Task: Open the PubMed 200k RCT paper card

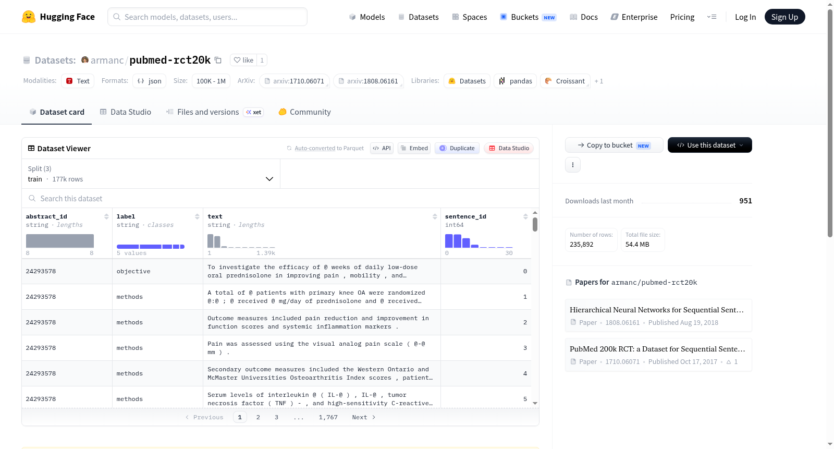Action: pyautogui.click(x=658, y=355)
